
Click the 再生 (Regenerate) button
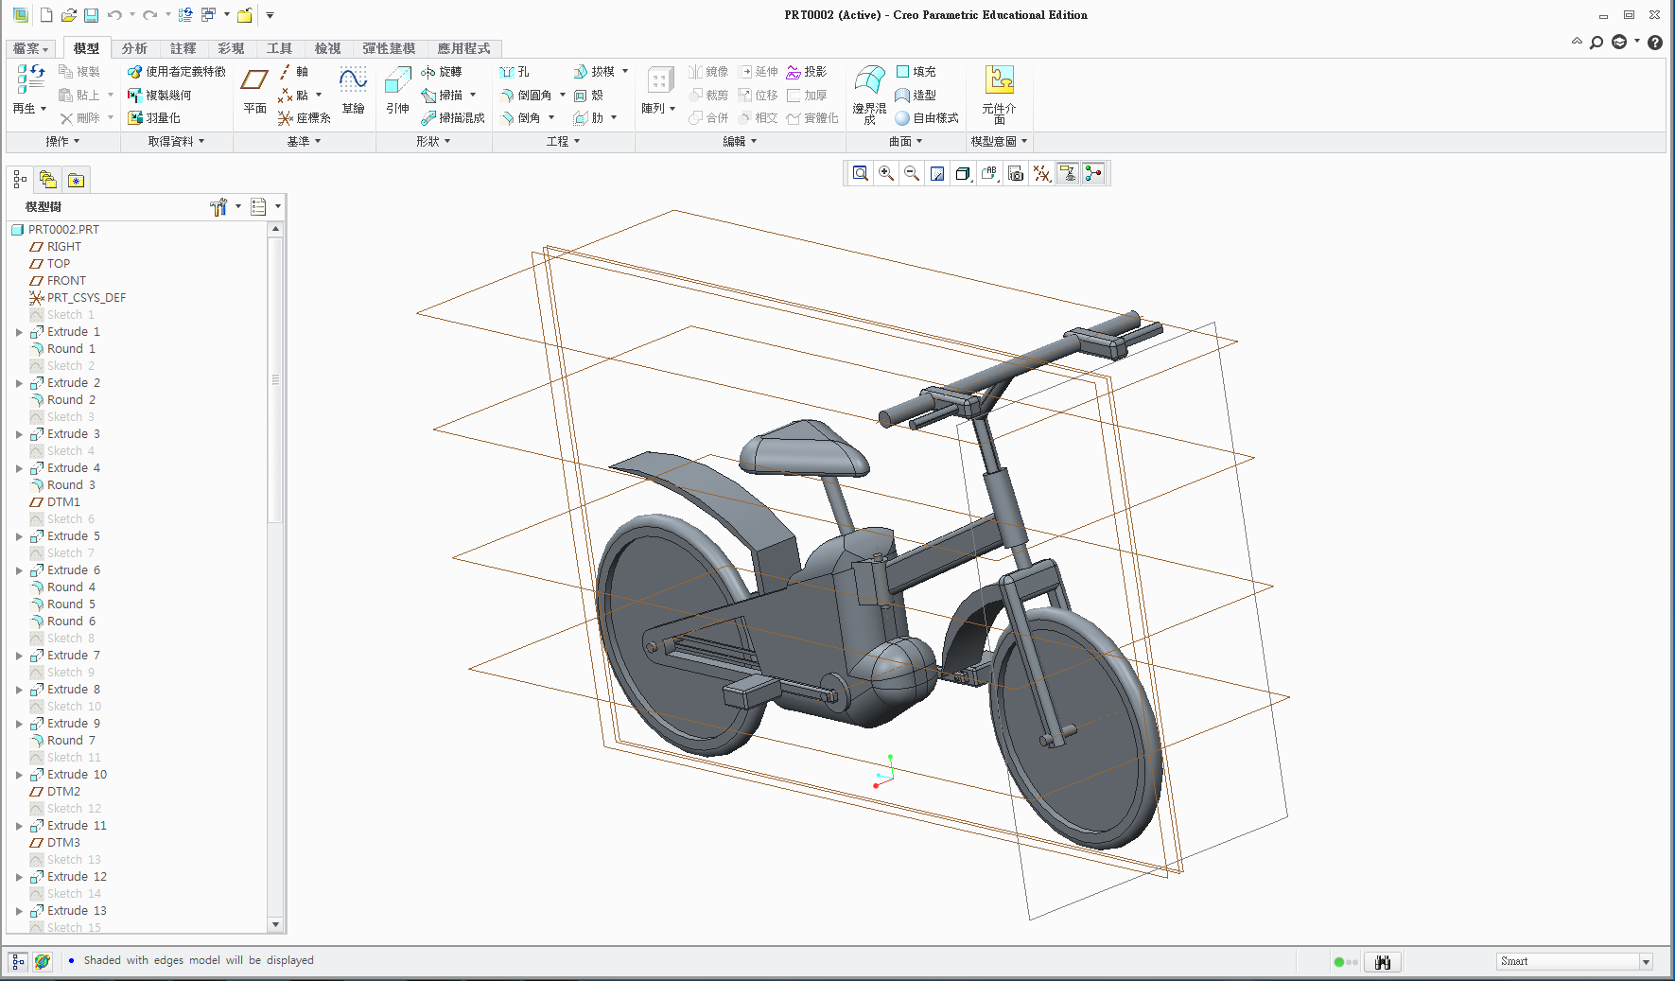29,91
